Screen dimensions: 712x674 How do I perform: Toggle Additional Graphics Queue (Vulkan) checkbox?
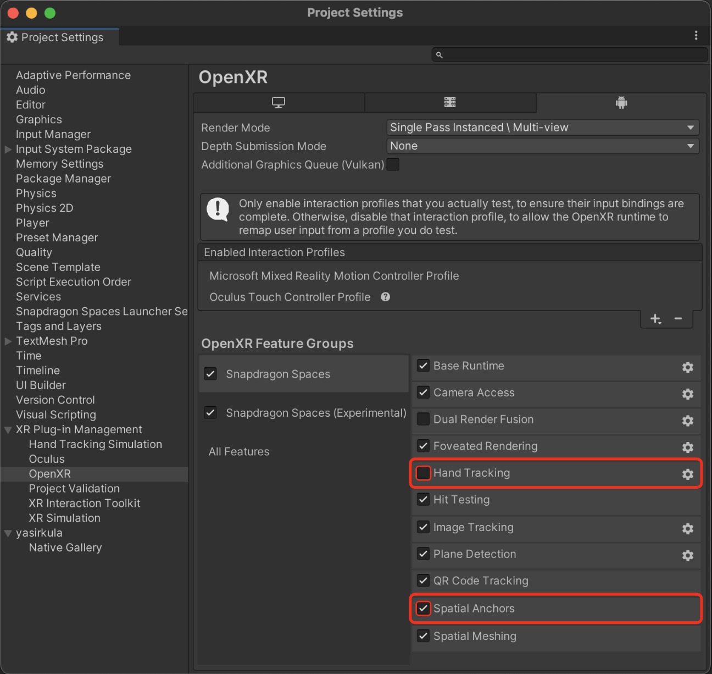[393, 164]
